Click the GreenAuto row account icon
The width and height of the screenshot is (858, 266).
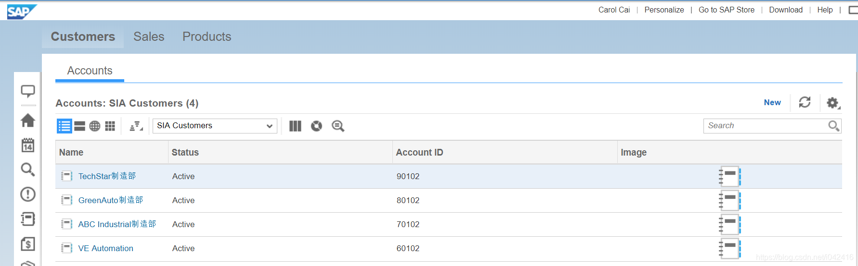[66, 200]
